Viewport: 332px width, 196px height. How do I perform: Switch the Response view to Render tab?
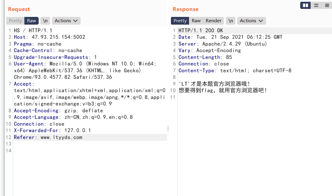(214, 21)
